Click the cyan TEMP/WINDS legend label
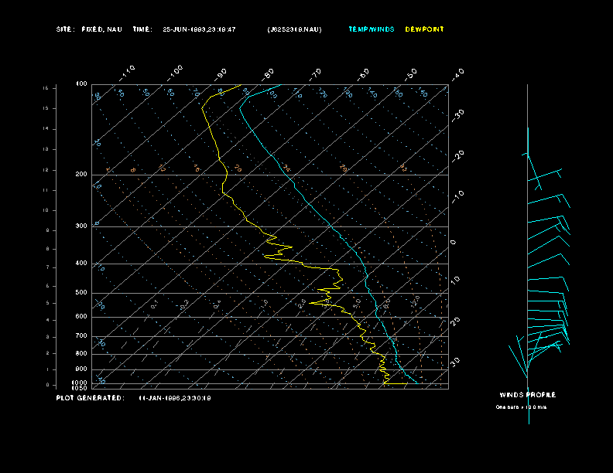 (372, 29)
